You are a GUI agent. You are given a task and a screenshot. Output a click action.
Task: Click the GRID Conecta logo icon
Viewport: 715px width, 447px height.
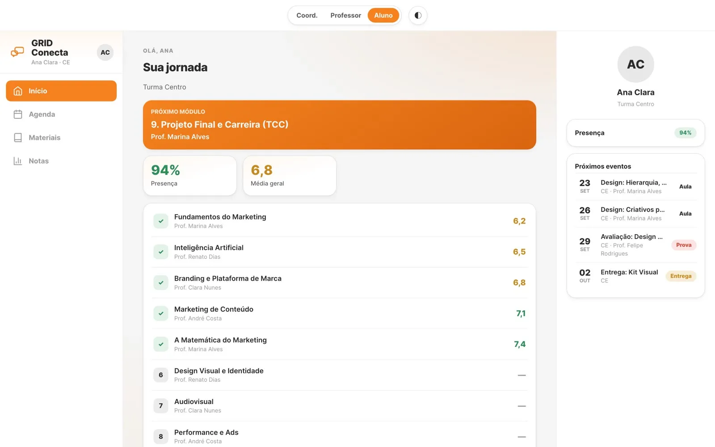[x=17, y=52]
